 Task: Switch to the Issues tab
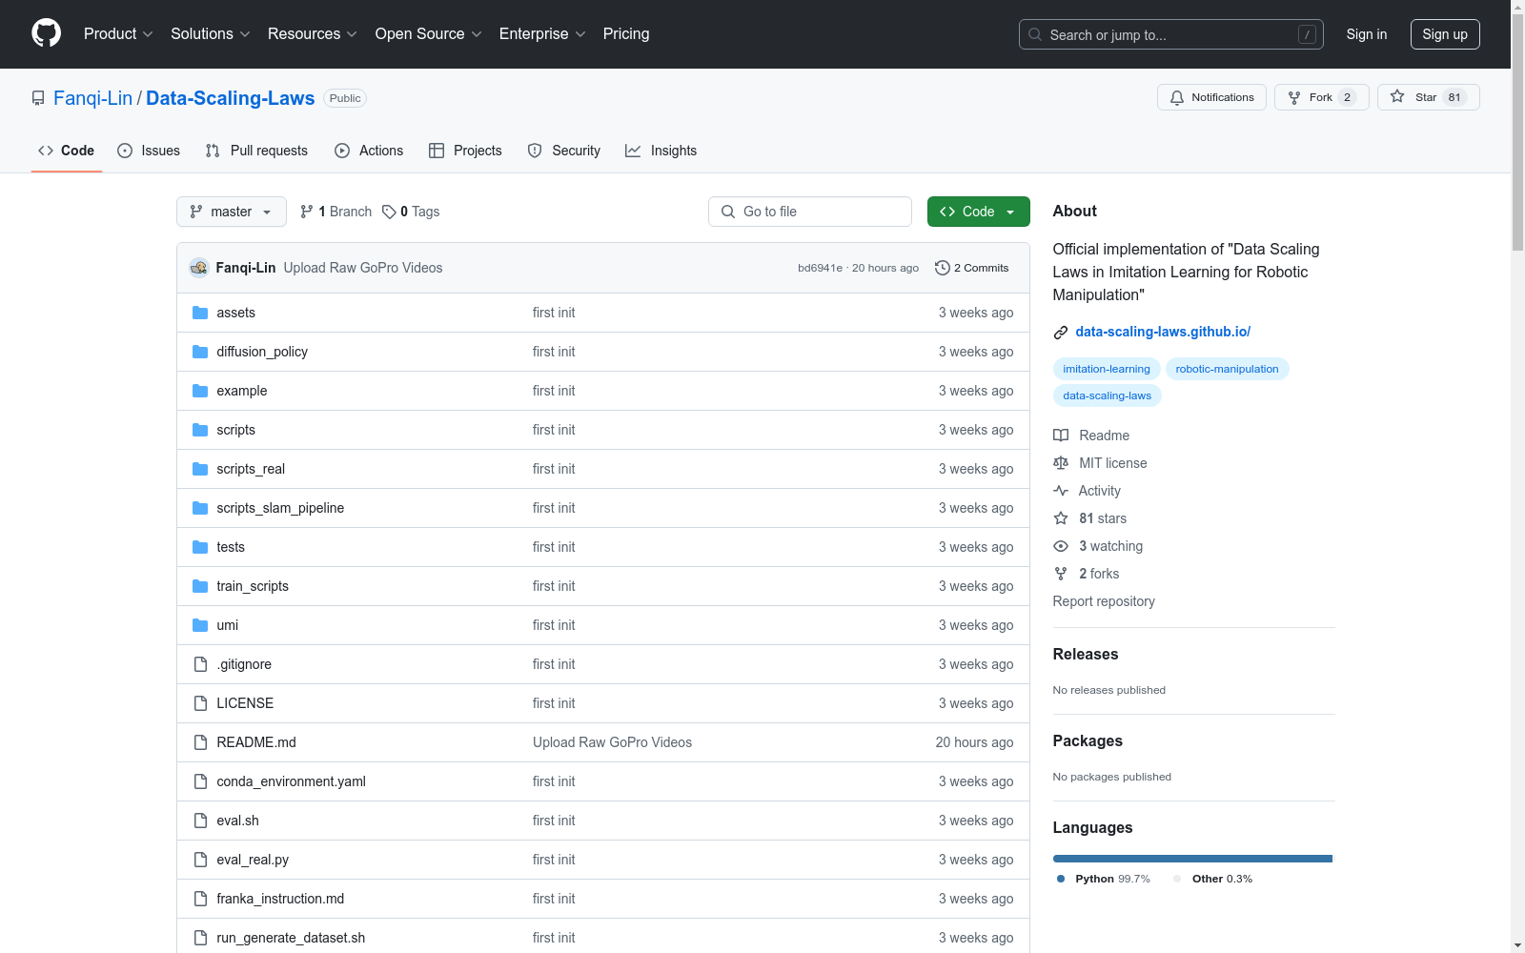point(149,151)
